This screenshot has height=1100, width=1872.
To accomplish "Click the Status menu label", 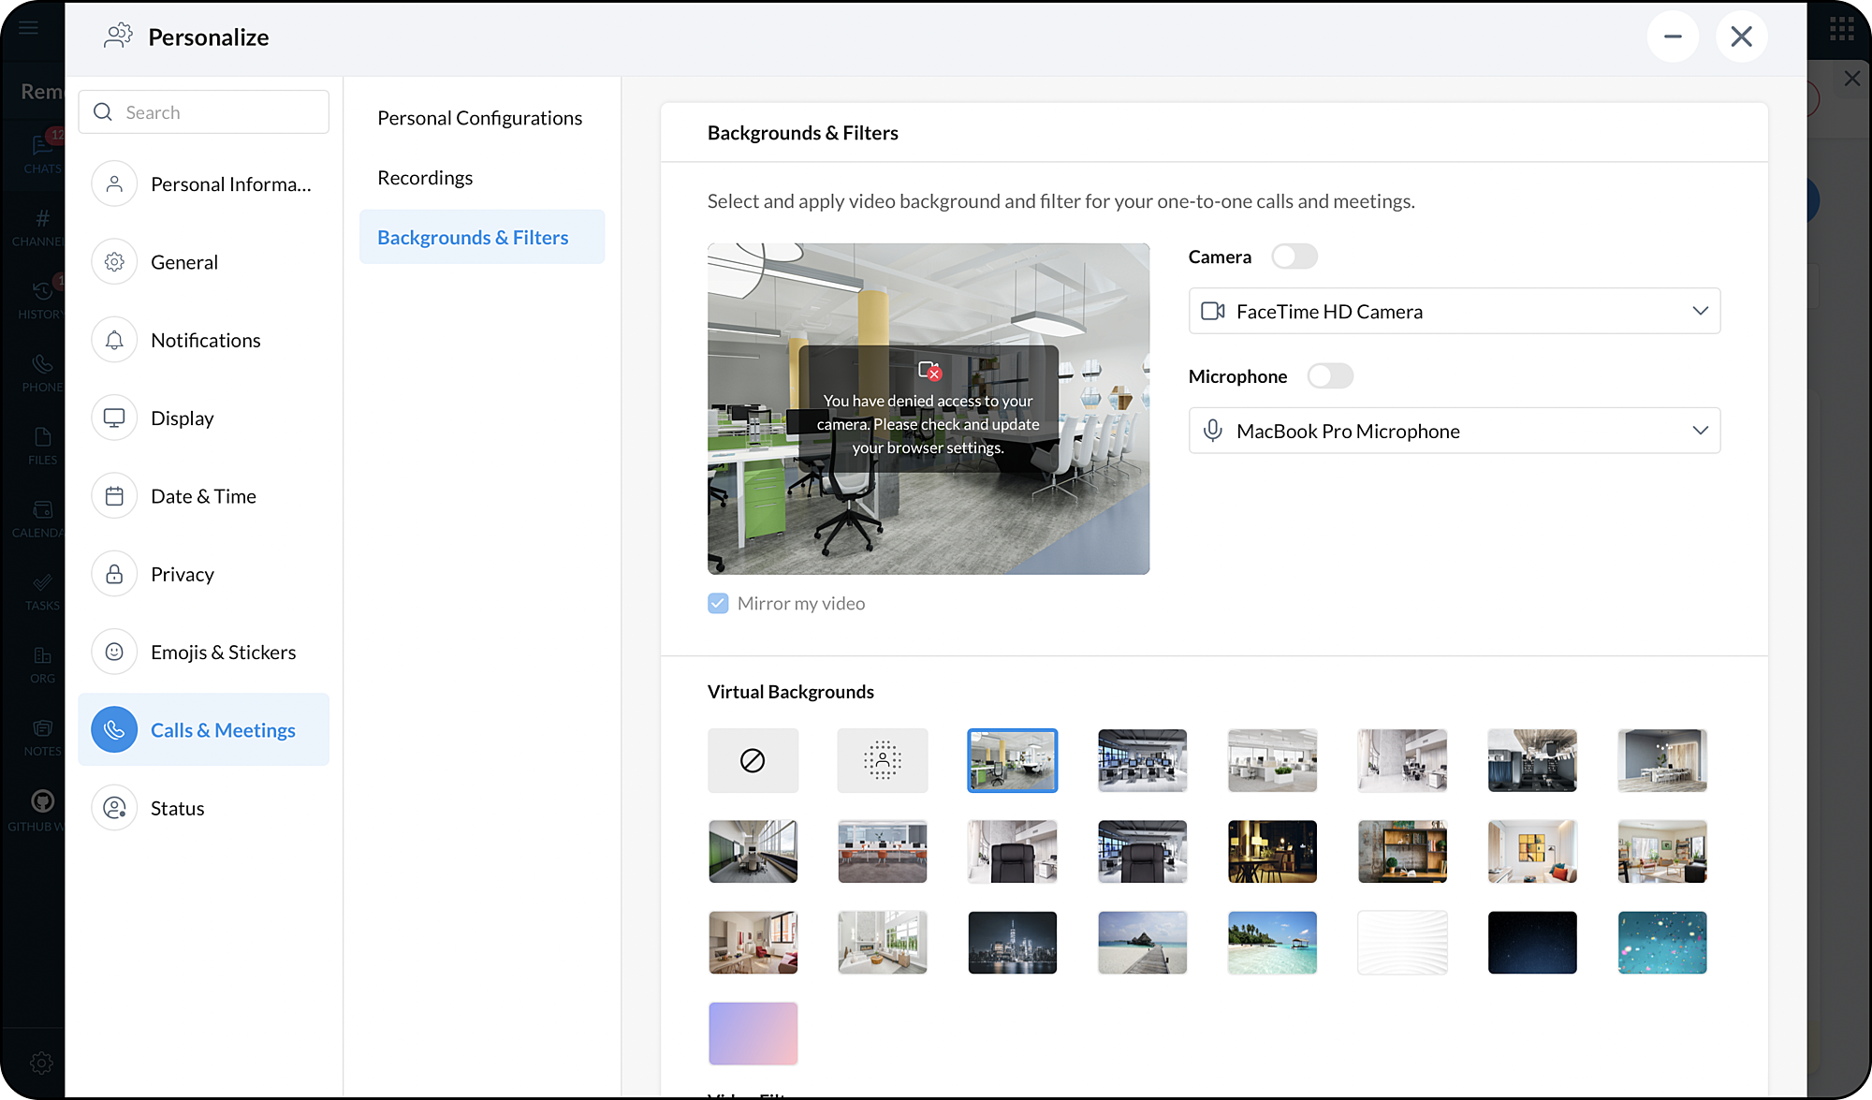I will pyautogui.click(x=177, y=808).
